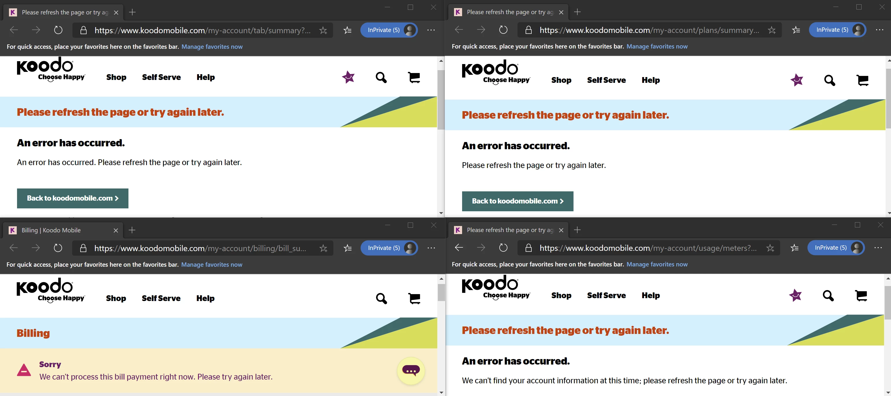Click Koodo logo in plans/summary window

[496, 72]
